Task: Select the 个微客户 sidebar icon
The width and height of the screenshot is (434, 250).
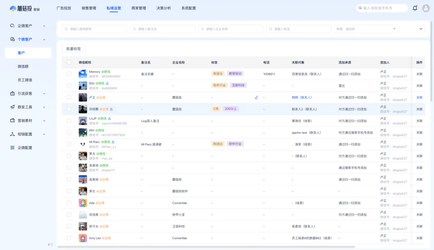Action: click(x=12, y=39)
